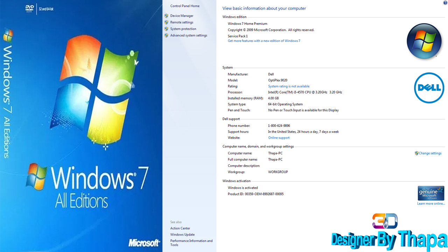
Task: Click the Windows is activated text
Action: click(243, 188)
